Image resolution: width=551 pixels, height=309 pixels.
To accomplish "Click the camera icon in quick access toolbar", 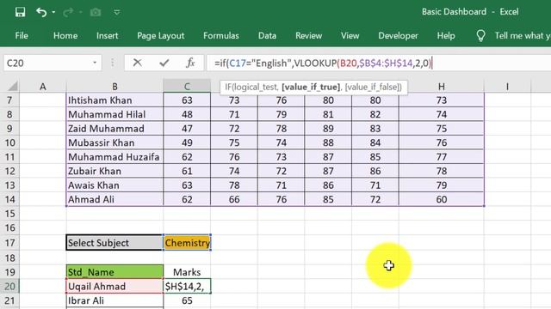I will (96, 12).
